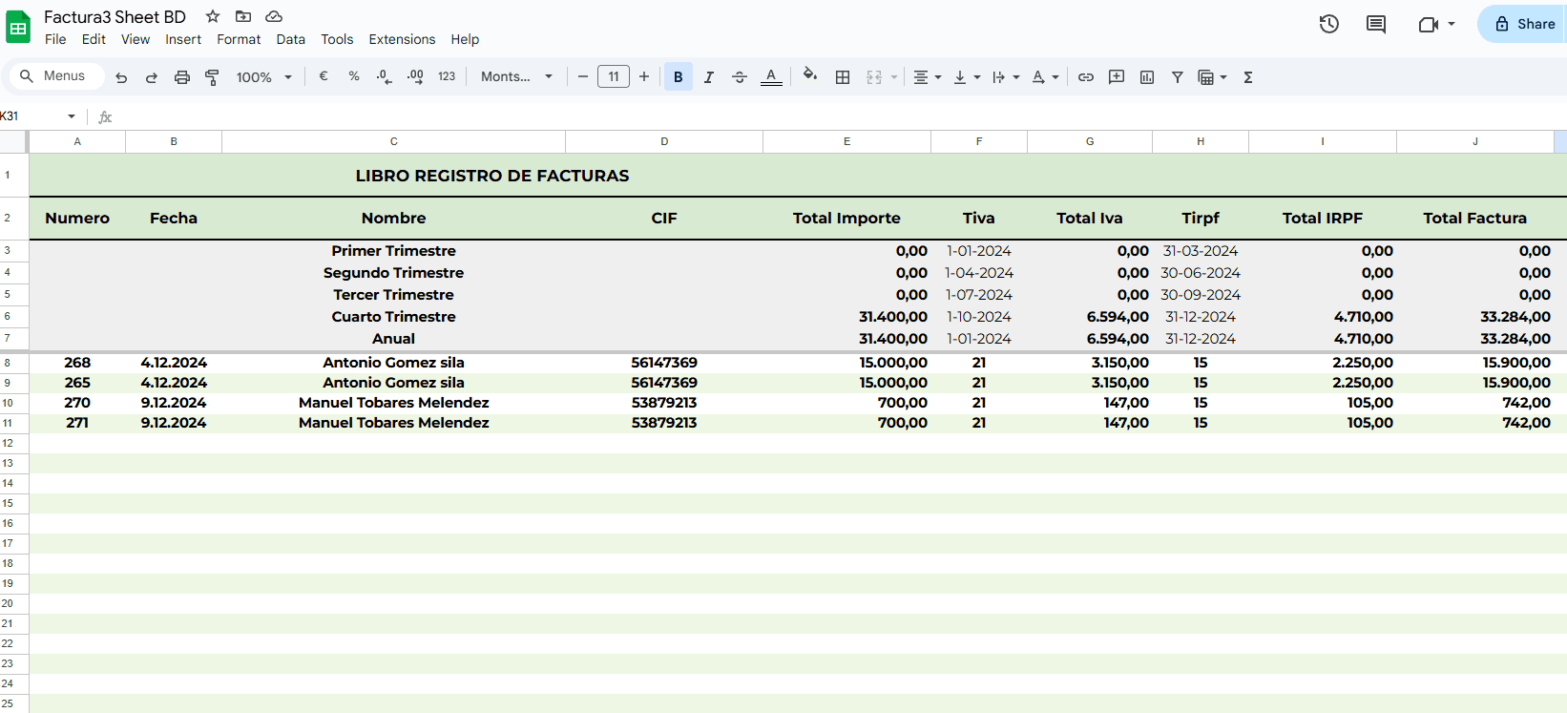Viewport: 1567px width, 713px height.
Task: Open the File menu
Action: click(55, 39)
